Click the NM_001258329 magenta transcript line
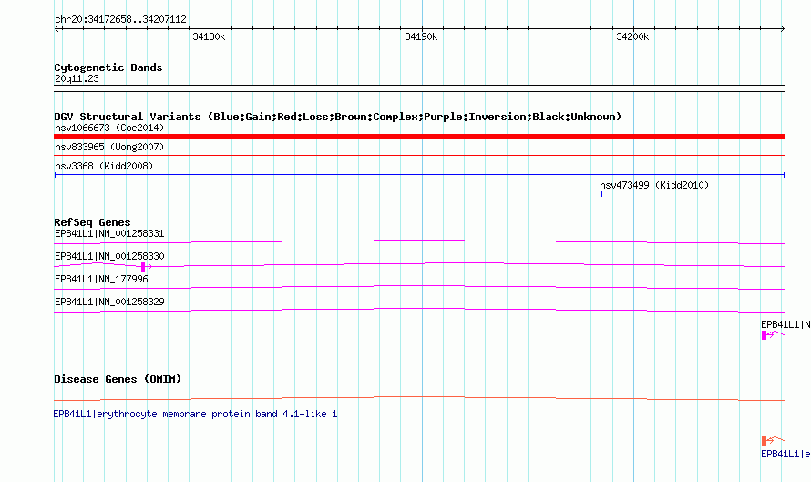 (x=419, y=310)
